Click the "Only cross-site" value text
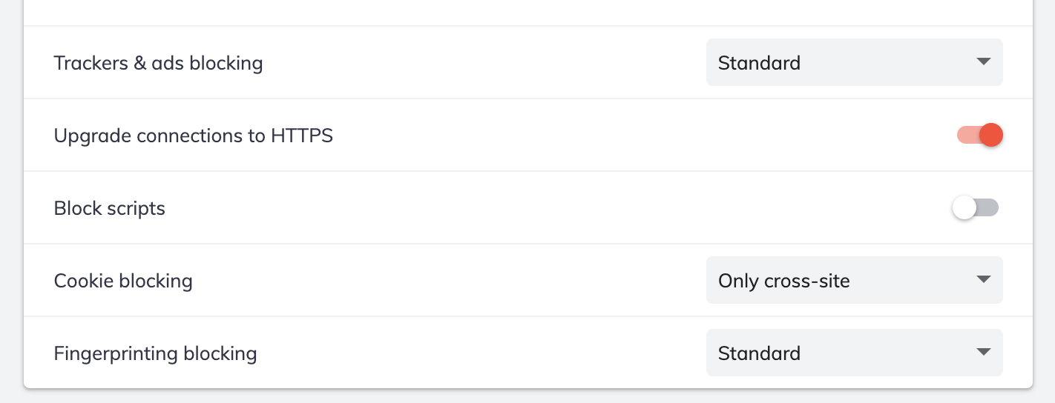The height and width of the screenshot is (403, 1055). click(x=783, y=281)
